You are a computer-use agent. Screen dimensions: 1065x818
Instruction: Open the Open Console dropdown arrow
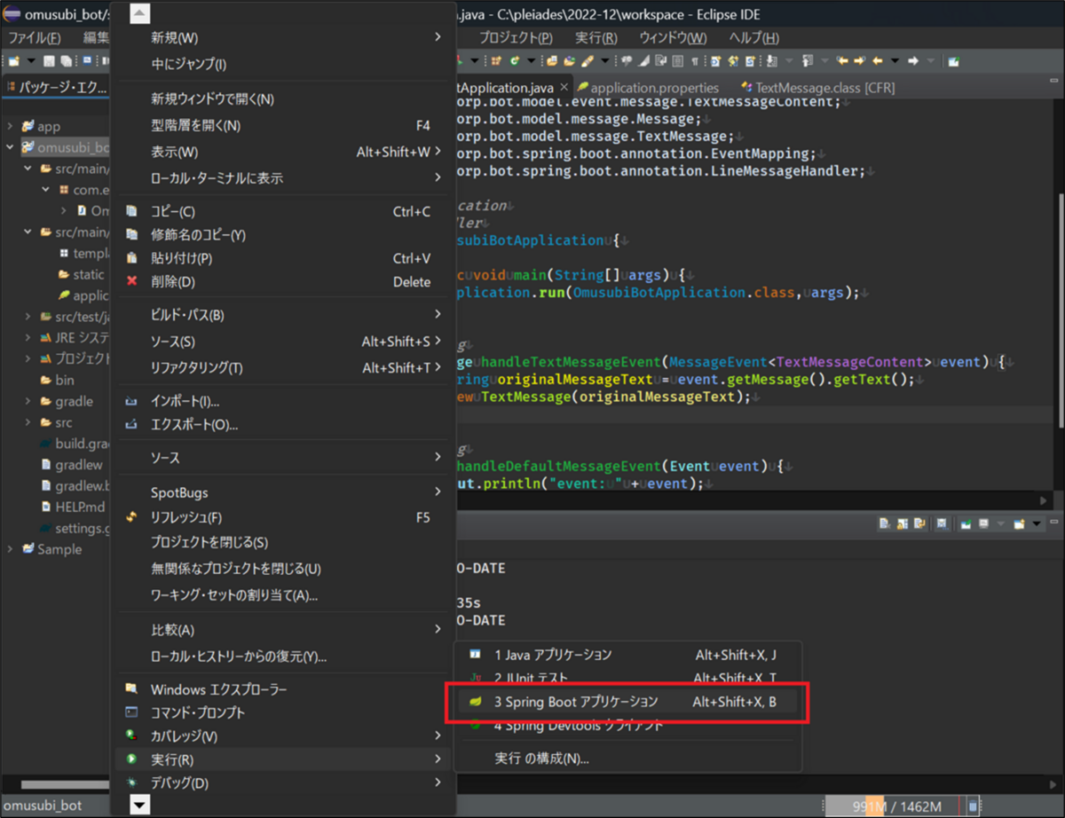(x=1037, y=523)
